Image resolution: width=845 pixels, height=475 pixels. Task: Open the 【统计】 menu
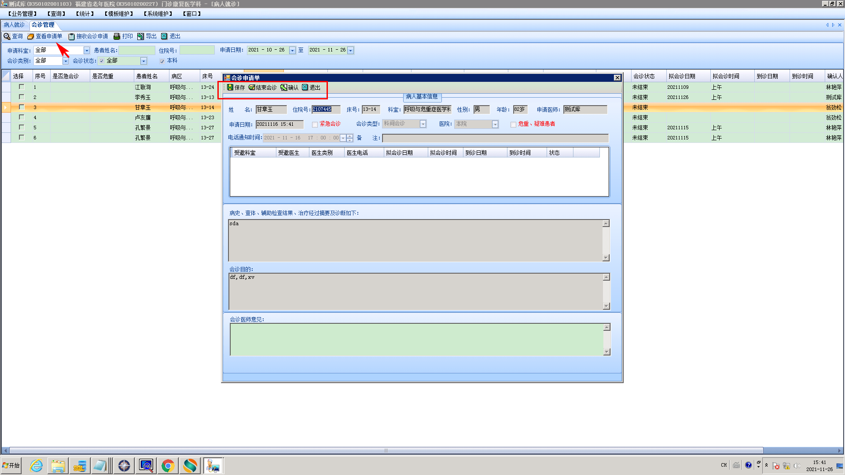(x=85, y=14)
